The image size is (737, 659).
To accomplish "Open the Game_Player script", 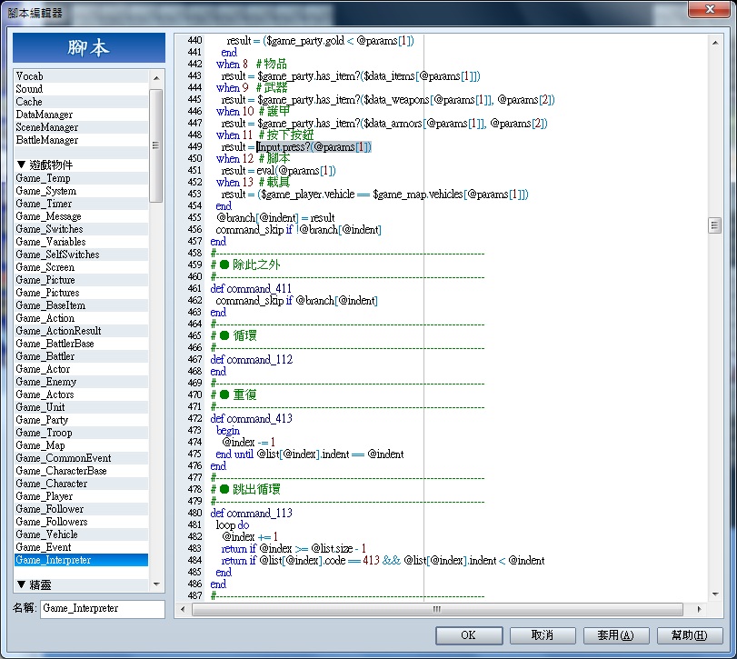I will pyautogui.click(x=81, y=496).
